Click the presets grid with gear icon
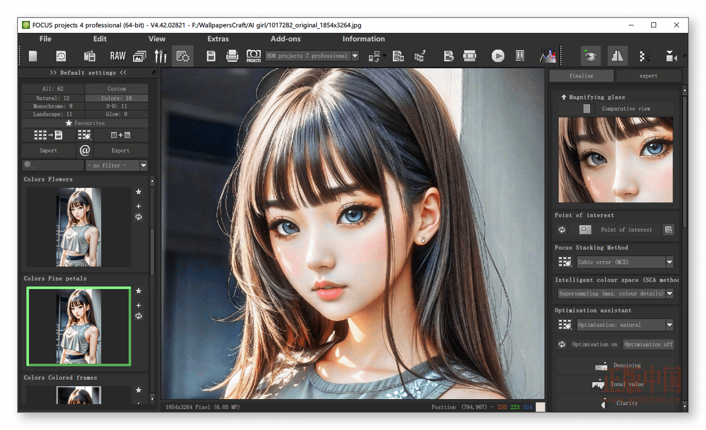The height and width of the screenshot is (430, 706). coord(182,56)
